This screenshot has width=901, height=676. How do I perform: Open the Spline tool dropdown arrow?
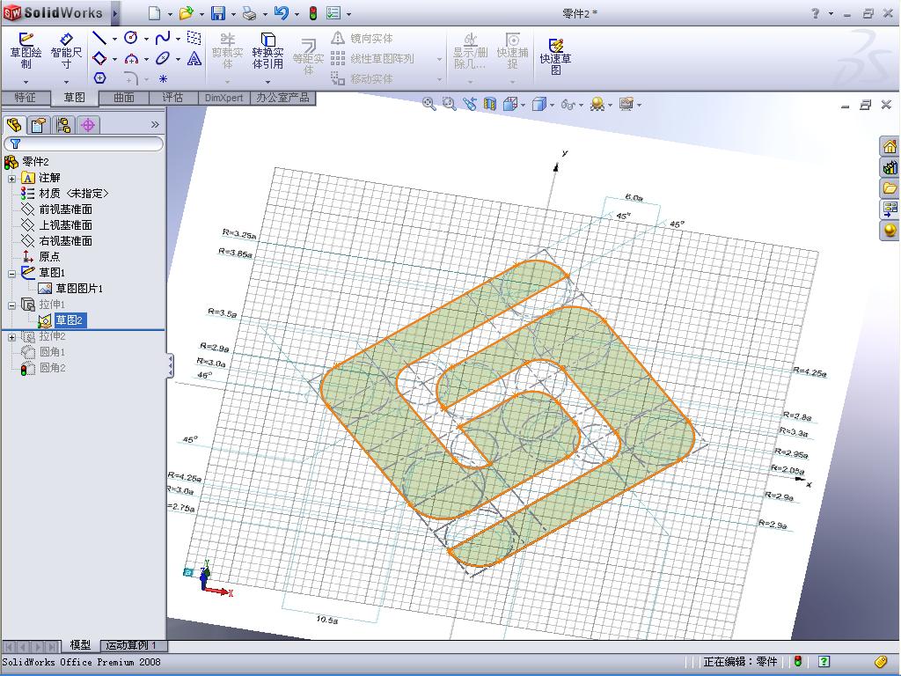178,39
